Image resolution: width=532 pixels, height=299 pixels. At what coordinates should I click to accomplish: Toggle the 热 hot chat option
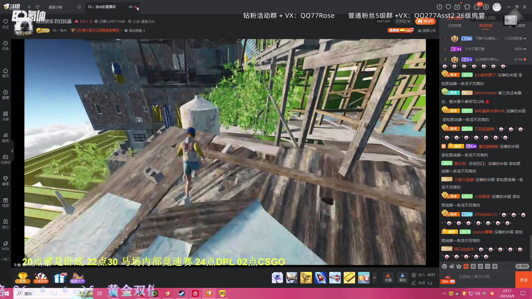pyautogui.click(x=488, y=266)
